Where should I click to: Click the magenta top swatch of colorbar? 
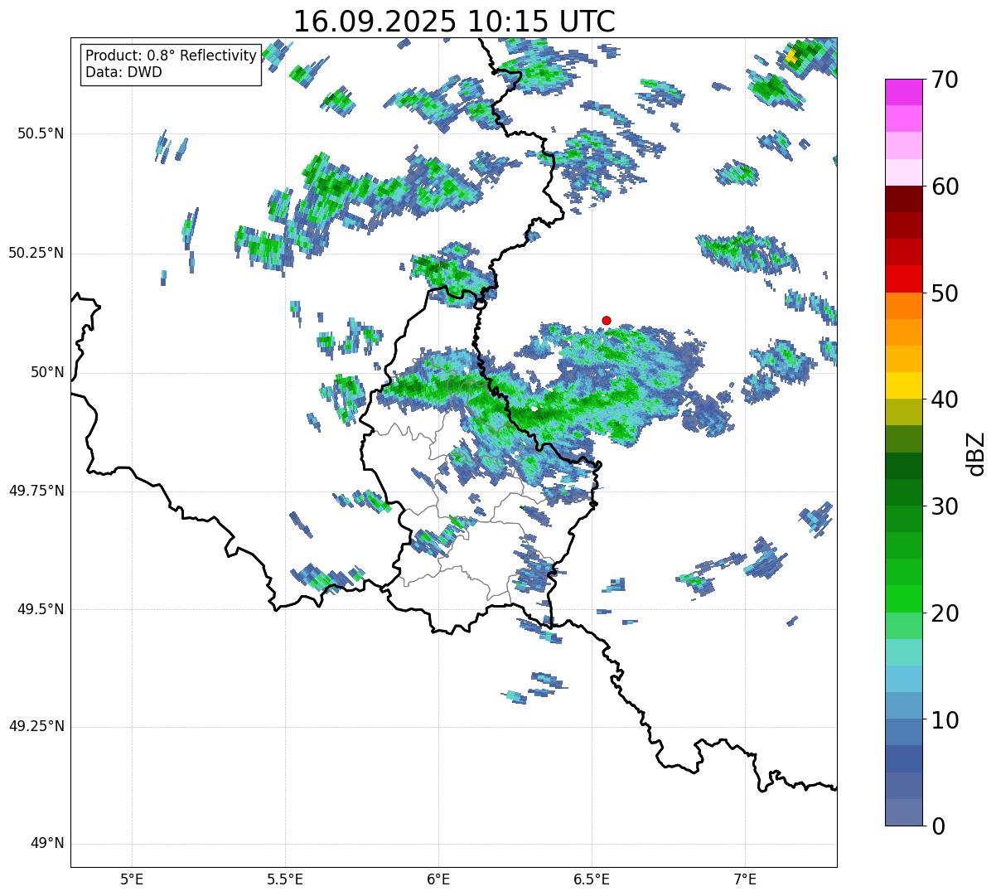[x=903, y=92]
